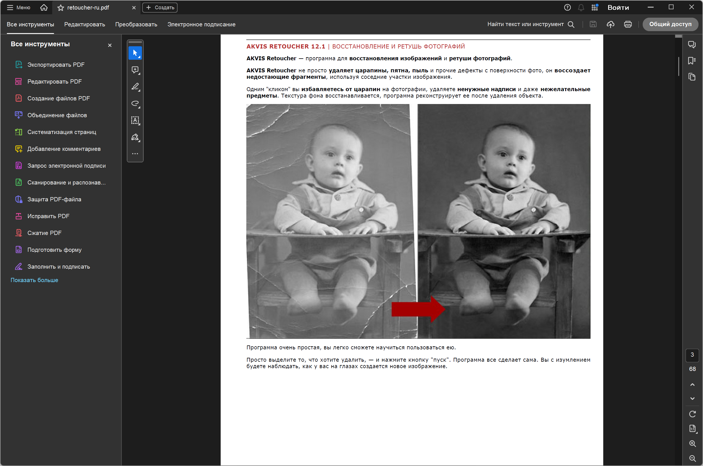Choose the add comment tool

(x=135, y=70)
